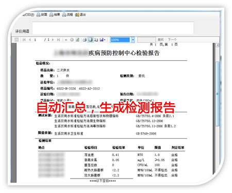Click the standard code GB/T5750.12-2006
The width and height of the screenshot is (232, 193).
pos(150,121)
